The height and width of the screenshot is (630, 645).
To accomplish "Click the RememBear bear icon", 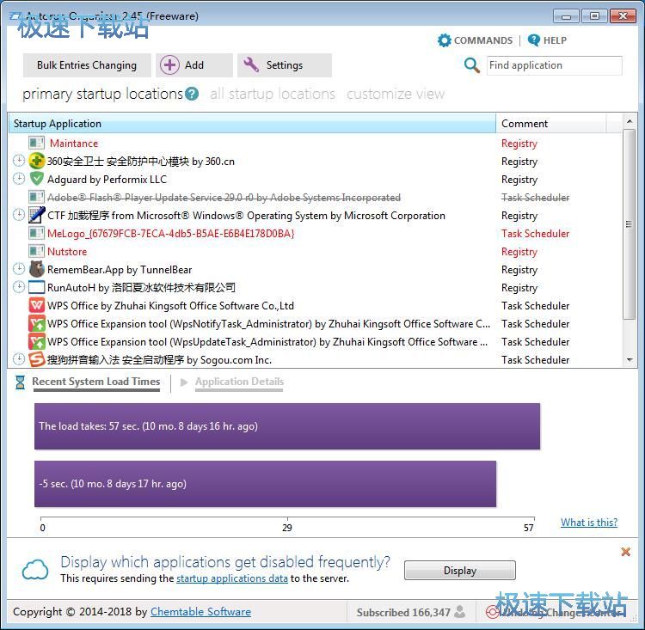I will pos(37,269).
